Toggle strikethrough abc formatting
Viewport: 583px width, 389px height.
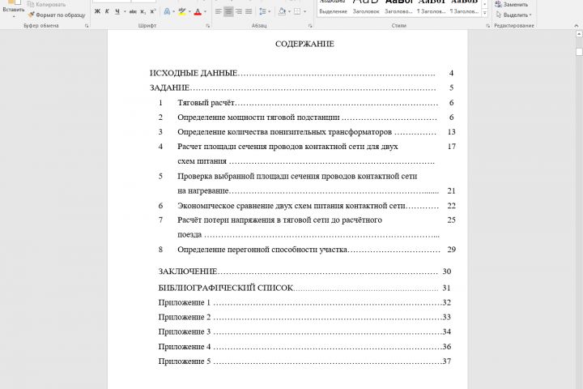pyautogui.click(x=133, y=11)
